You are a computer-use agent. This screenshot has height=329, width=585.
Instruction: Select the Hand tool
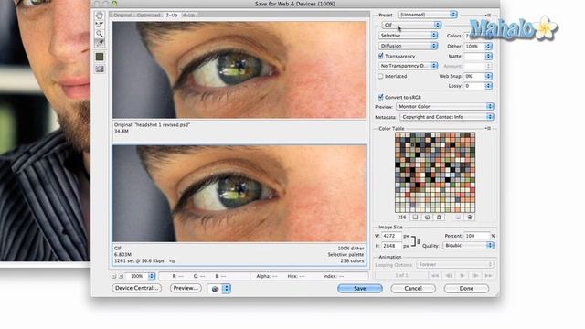point(100,16)
